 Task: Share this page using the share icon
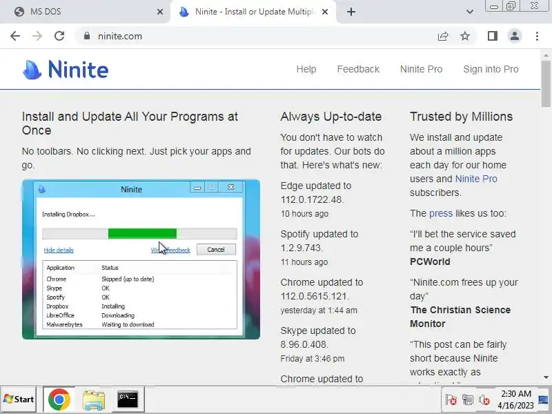(x=443, y=36)
